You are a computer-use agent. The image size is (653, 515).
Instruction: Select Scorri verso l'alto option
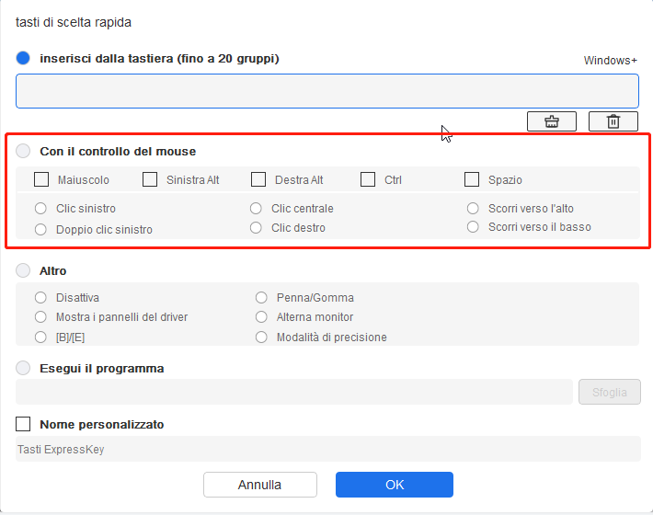click(473, 208)
